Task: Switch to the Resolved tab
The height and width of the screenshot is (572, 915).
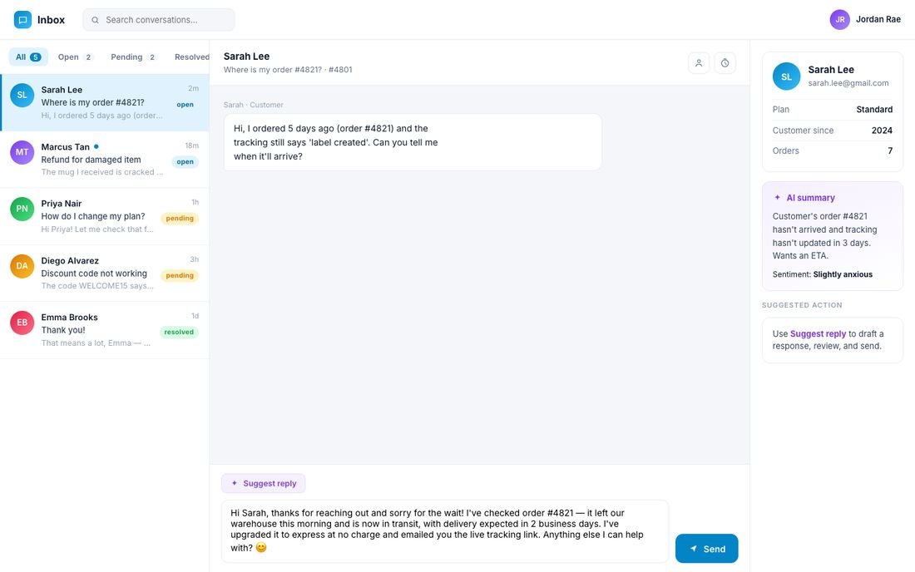Action: (192, 57)
